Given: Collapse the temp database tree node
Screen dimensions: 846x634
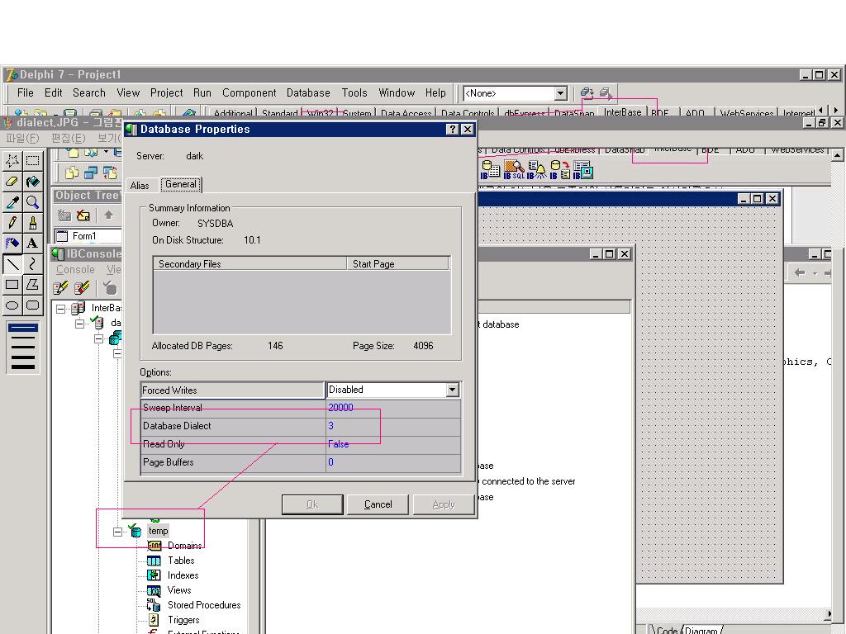Looking at the screenshot, I should pyautogui.click(x=117, y=532).
